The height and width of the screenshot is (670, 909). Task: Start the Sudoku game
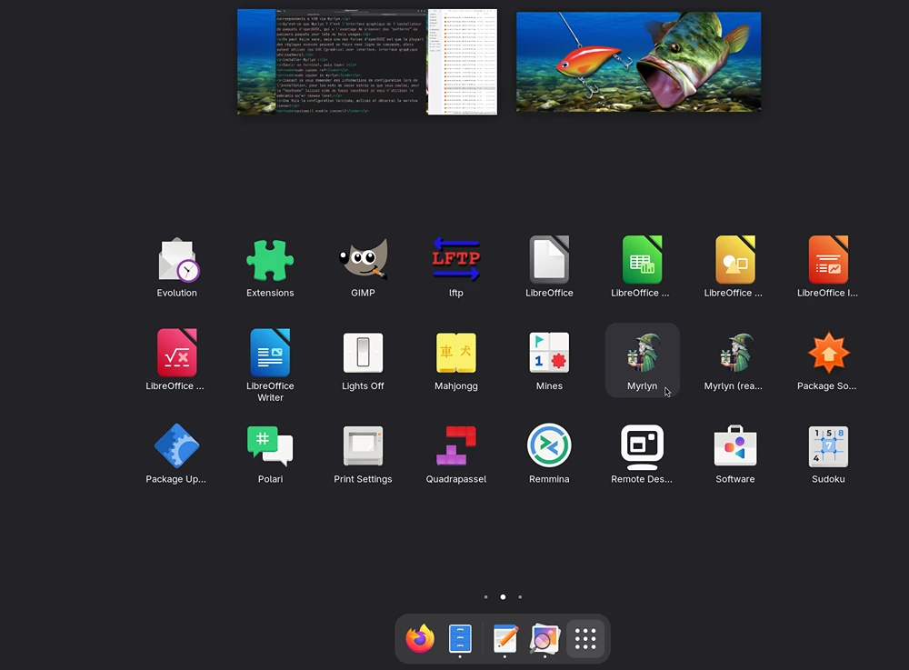pyautogui.click(x=828, y=454)
